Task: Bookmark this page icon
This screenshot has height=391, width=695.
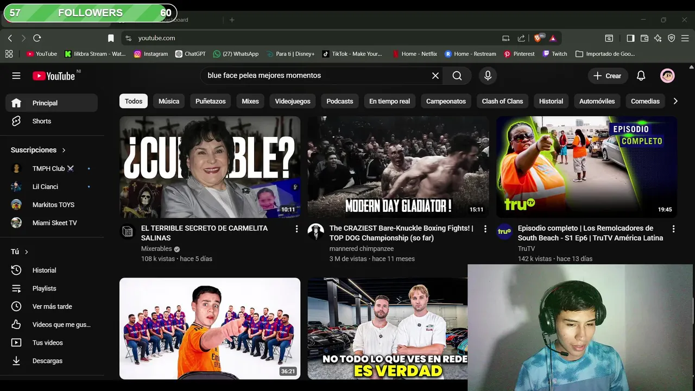Action: coord(111,38)
